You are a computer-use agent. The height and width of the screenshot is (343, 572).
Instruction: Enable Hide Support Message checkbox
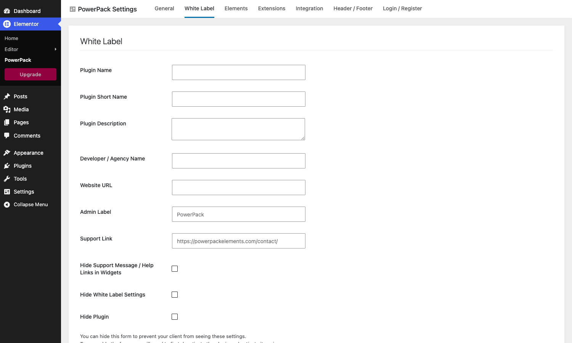(x=175, y=269)
